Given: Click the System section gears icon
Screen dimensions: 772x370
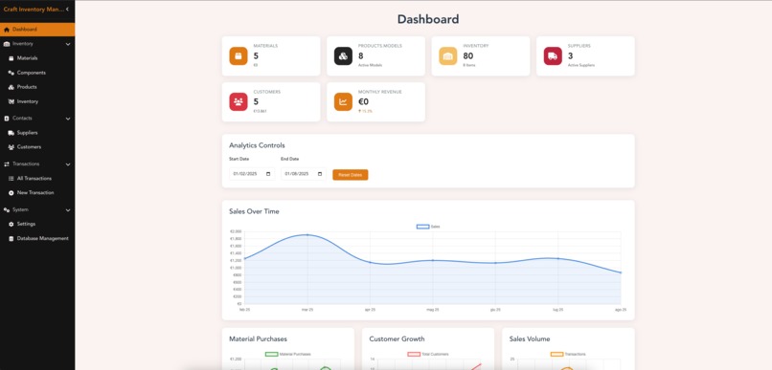Looking at the screenshot, I should [x=7, y=209].
